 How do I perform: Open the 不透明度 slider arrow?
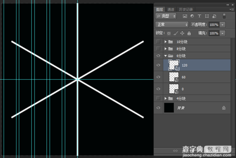pos(223,25)
